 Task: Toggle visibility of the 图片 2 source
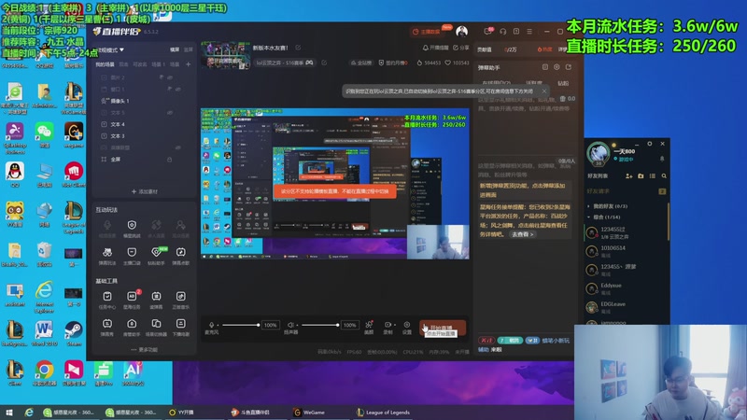tap(170, 77)
